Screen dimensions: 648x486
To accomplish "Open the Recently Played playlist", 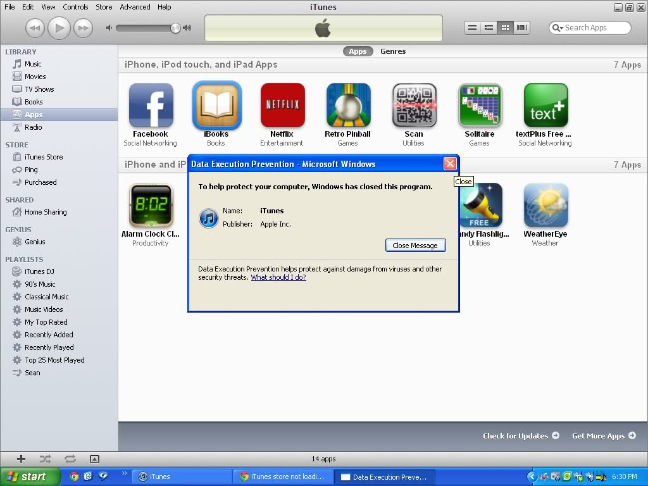I will click(49, 347).
